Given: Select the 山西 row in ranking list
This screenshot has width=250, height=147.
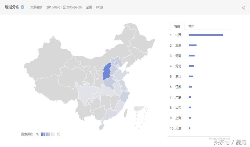Looking at the screenshot, I should tap(197, 35).
